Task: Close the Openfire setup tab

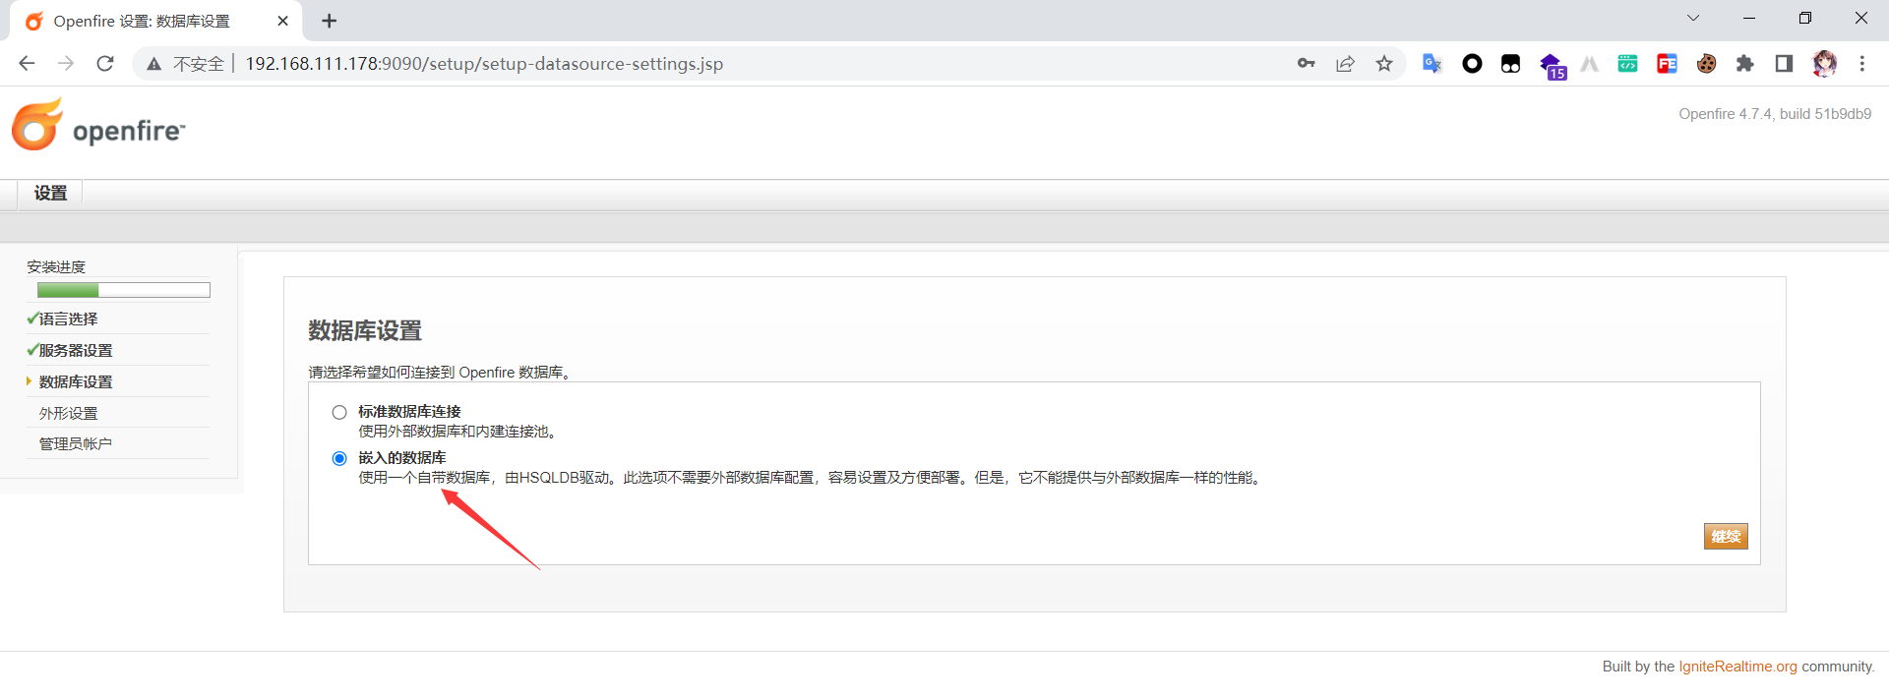Action: click(283, 21)
